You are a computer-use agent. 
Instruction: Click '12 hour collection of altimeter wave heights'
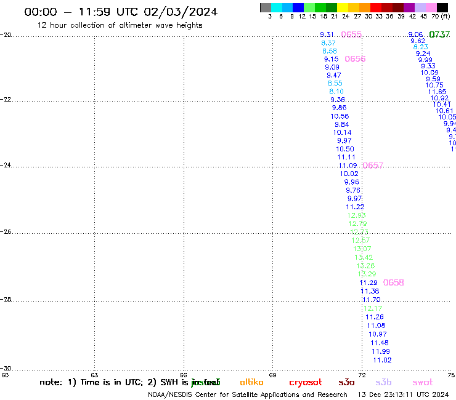tap(120, 25)
